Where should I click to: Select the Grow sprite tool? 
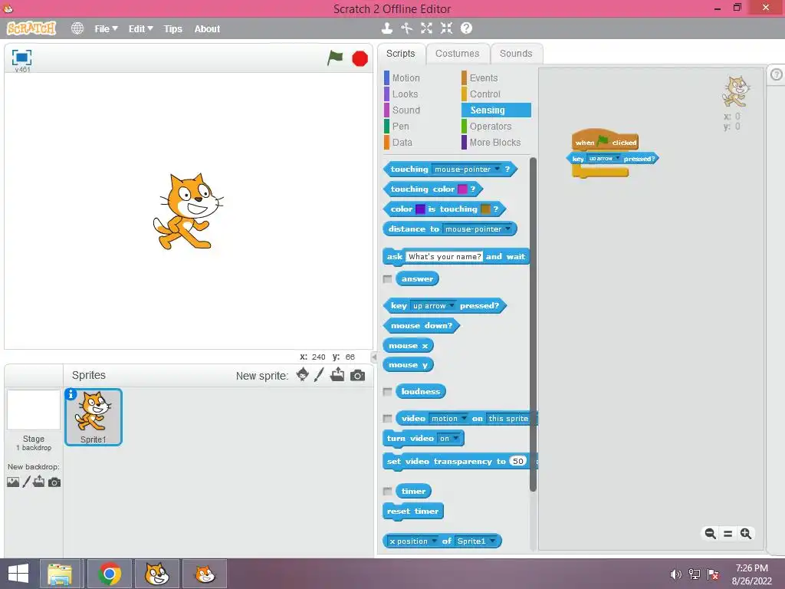pyautogui.click(x=426, y=28)
